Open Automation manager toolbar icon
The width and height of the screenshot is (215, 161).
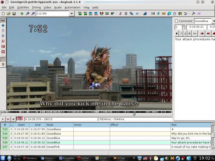pyautogui.click(x=145, y=13)
